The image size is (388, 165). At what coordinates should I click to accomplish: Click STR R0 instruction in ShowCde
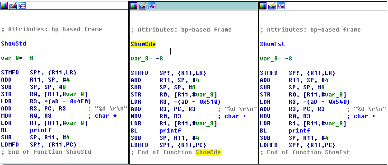coord(174,95)
